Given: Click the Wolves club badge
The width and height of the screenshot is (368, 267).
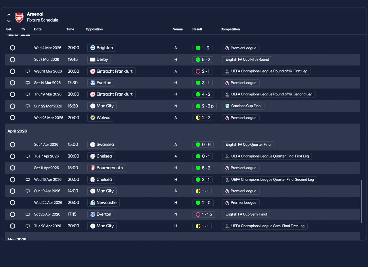Looking at the screenshot, I should pyautogui.click(x=93, y=118).
